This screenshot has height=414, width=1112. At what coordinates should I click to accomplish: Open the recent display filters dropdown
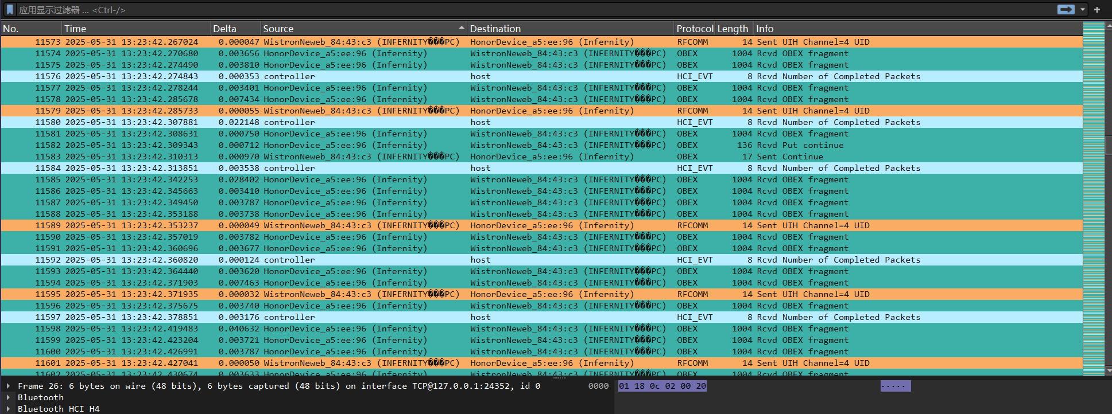[x=1083, y=10]
